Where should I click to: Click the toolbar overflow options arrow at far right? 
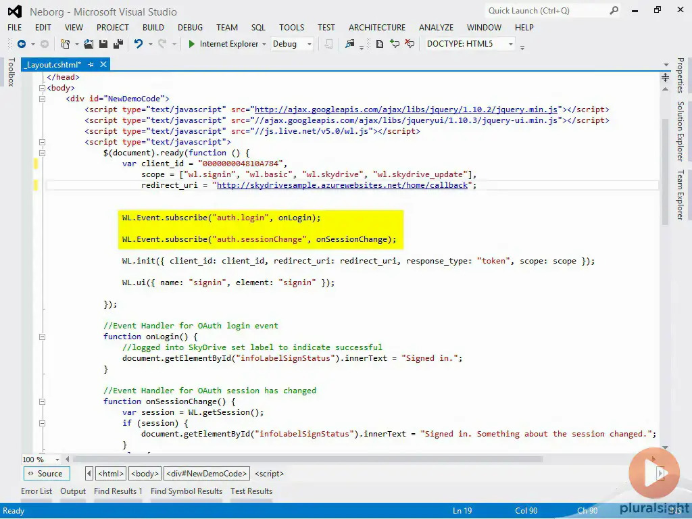pyautogui.click(x=522, y=47)
